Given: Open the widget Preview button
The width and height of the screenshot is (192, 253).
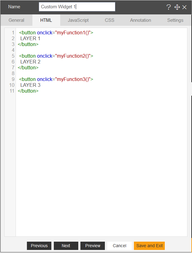Looking at the screenshot, I should click(93, 246).
